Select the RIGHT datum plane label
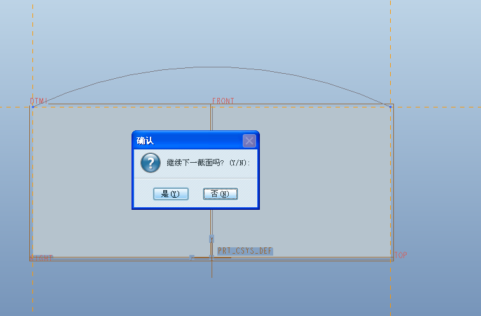The height and width of the screenshot is (316, 481). [41, 258]
